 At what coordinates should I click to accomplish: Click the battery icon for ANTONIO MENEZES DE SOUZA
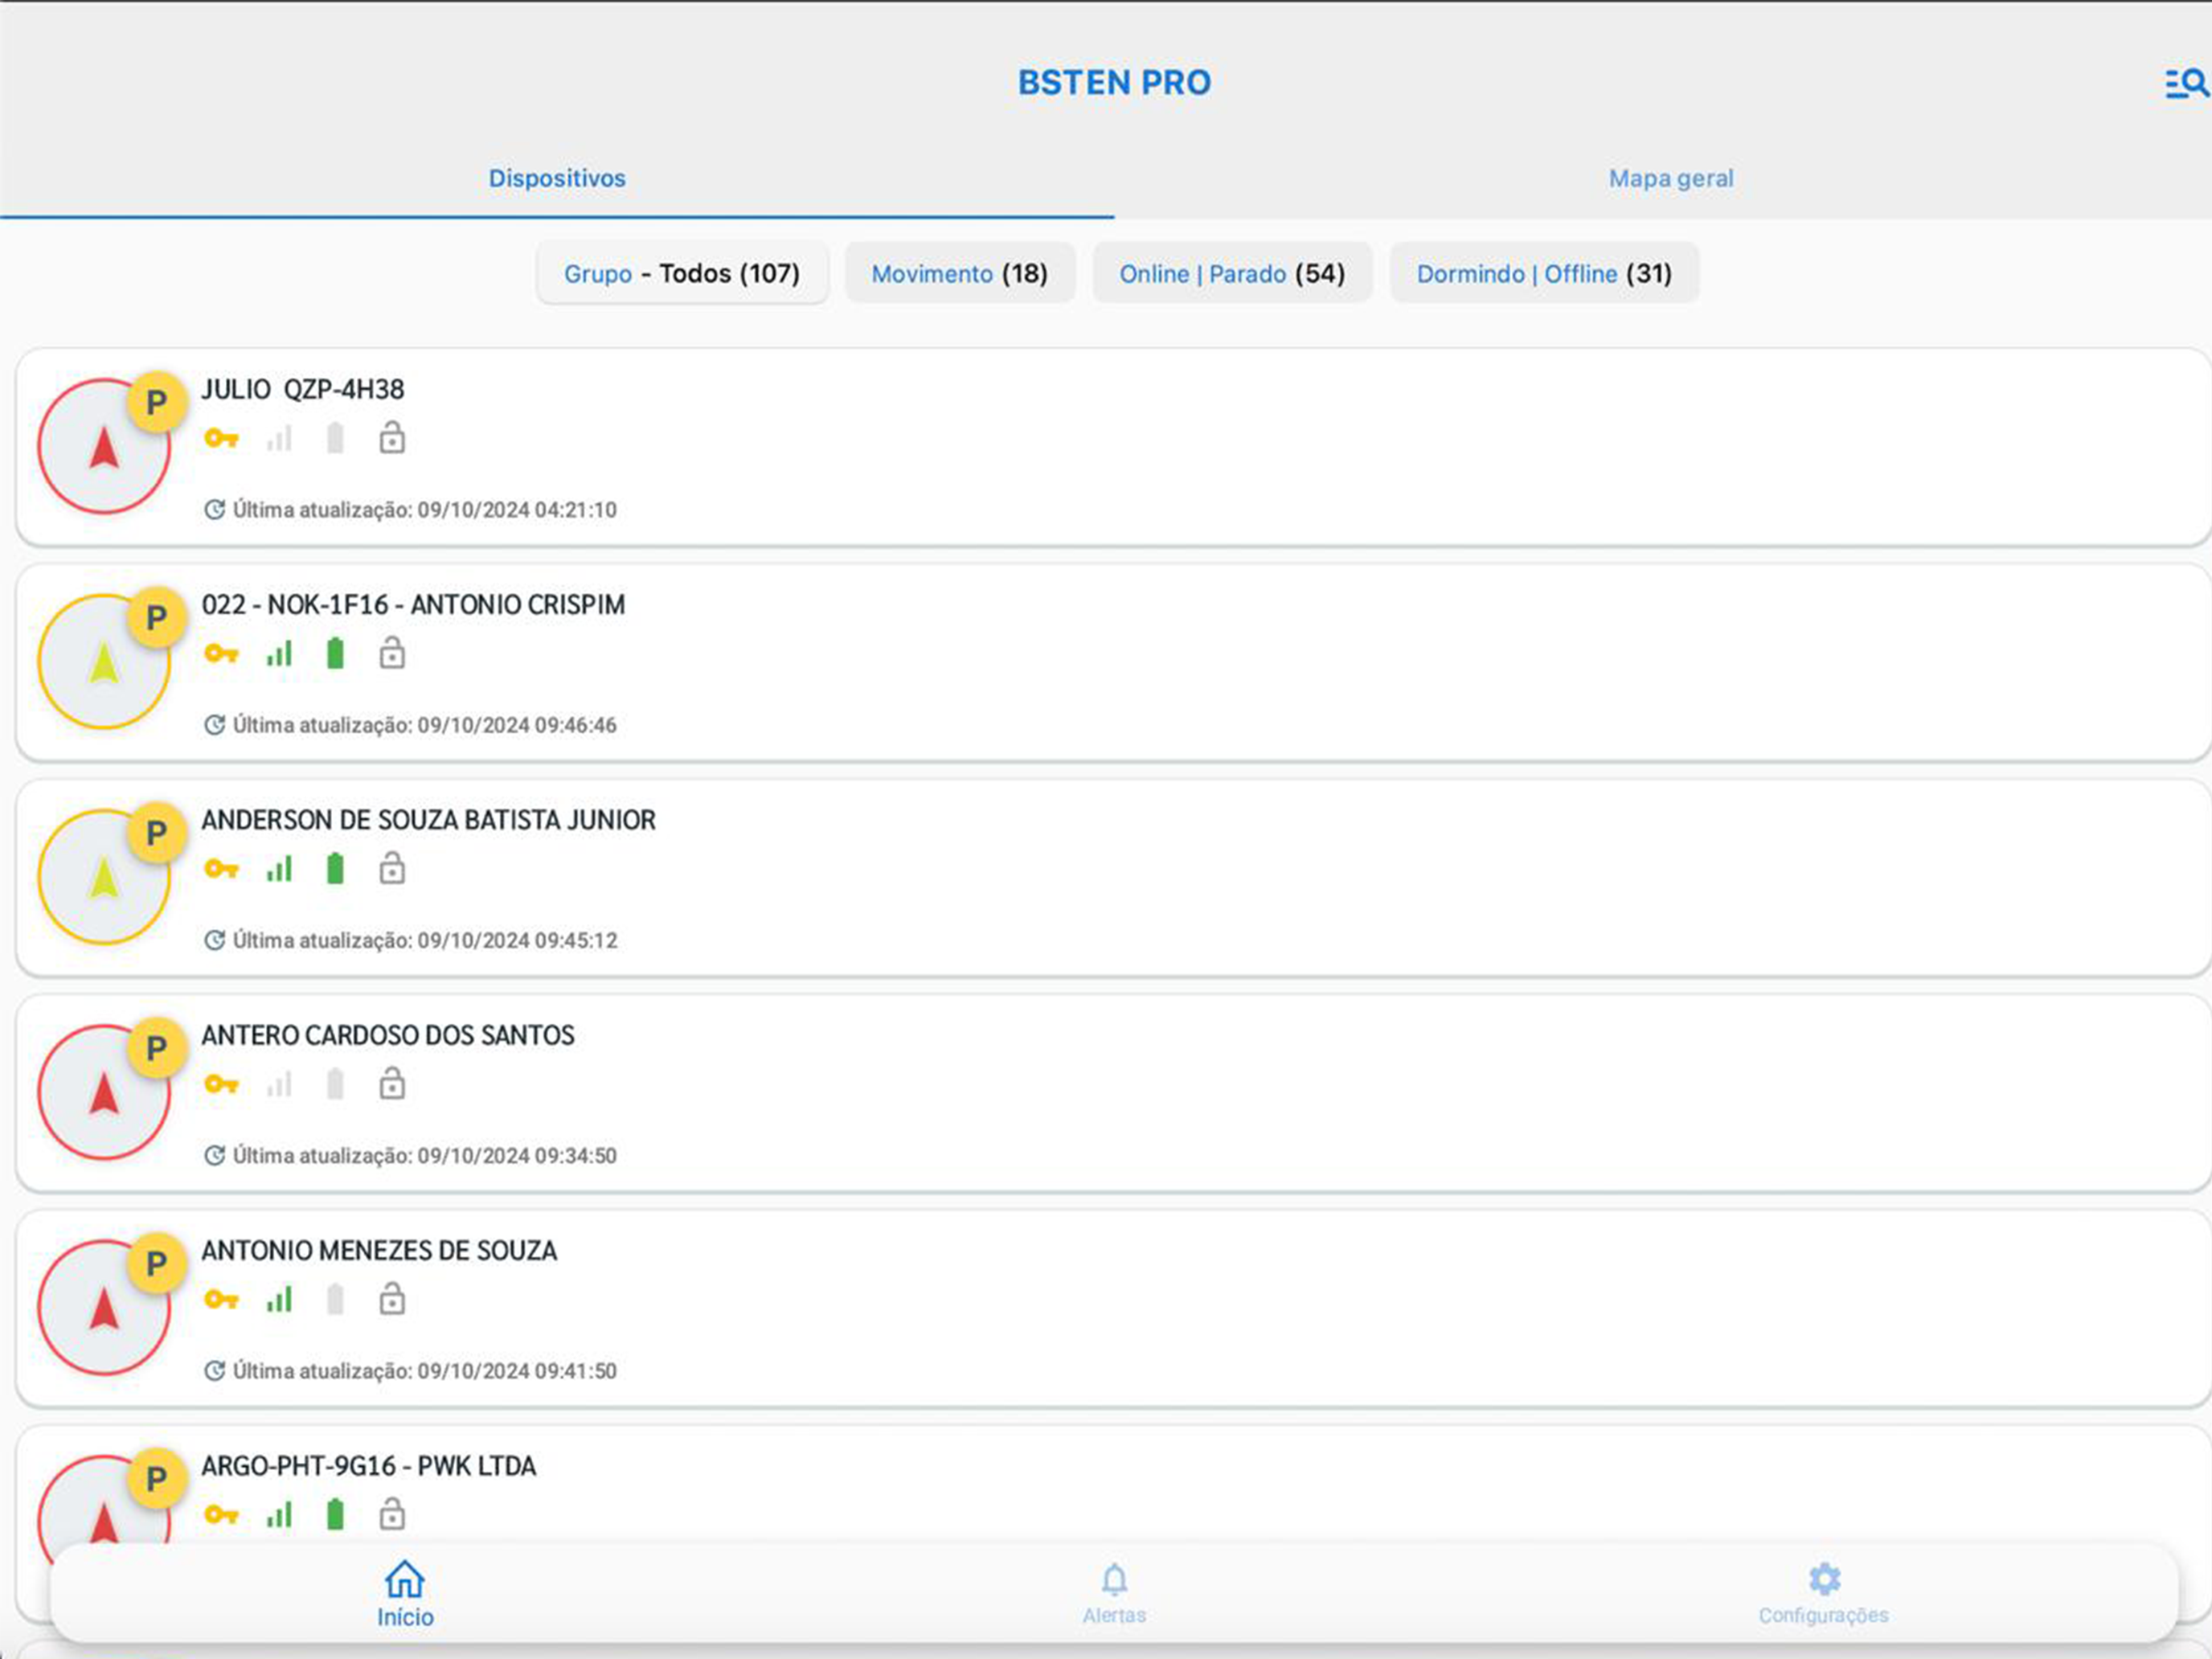point(335,1300)
